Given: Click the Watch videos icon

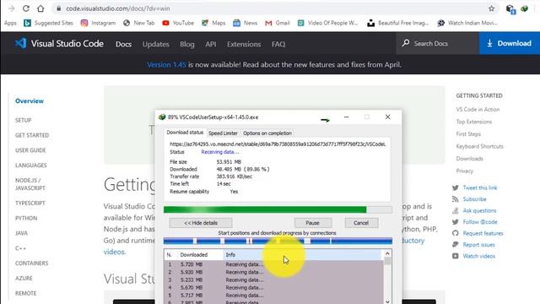Looking at the screenshot, I should [x=456, y=256].
